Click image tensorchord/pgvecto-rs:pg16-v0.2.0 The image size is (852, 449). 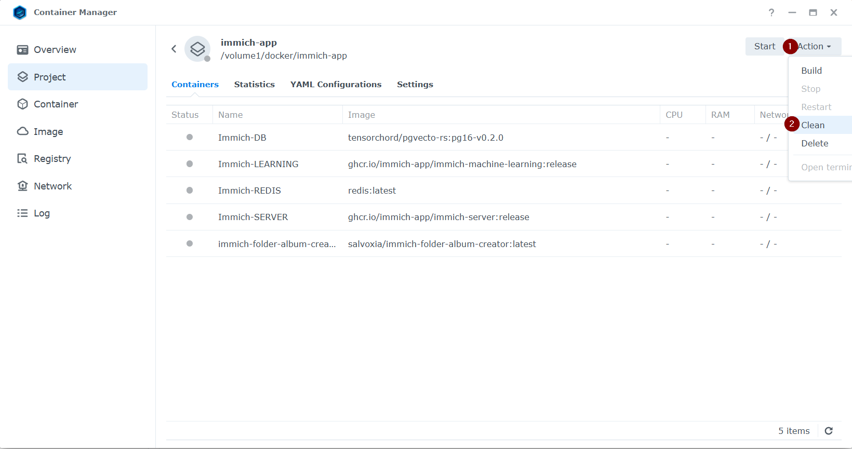(x=425, y=138)
